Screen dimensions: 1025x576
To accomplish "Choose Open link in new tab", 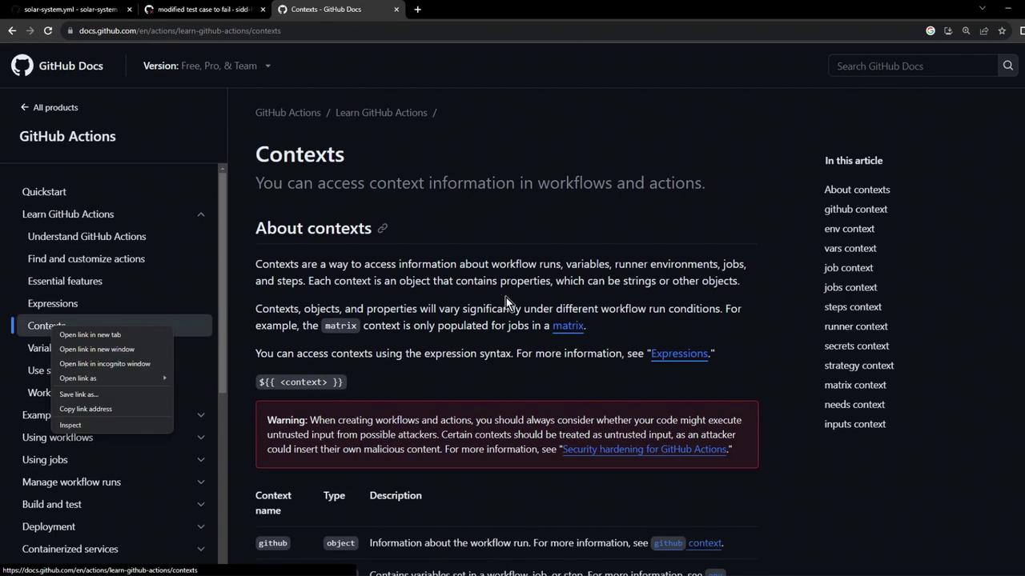I will (x=90, y=334).
